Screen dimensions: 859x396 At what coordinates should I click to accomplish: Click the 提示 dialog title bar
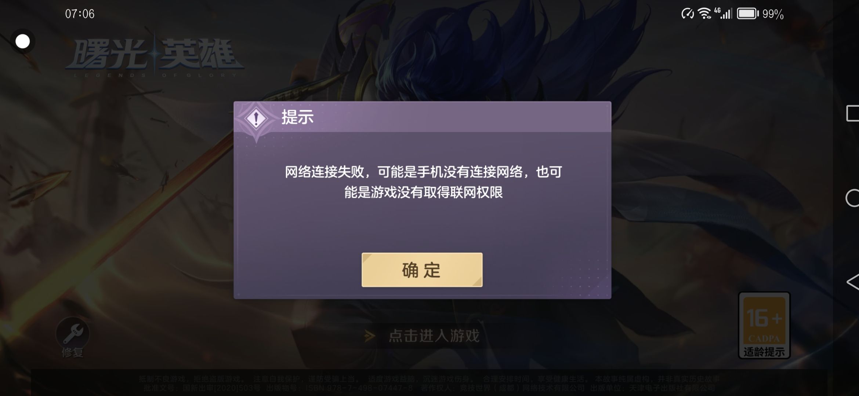(x=422, y=117)
